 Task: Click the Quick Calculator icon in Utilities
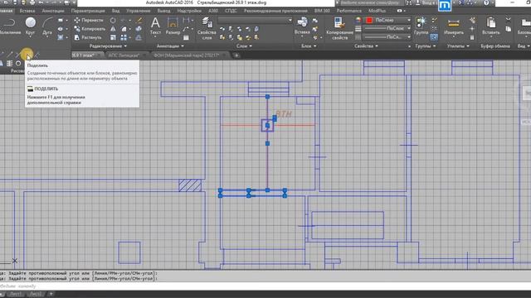click(472, 37)
